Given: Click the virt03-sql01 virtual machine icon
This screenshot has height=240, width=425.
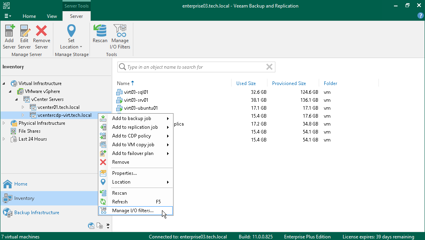Looking at the screenshot, I should [x=119, y=92].
